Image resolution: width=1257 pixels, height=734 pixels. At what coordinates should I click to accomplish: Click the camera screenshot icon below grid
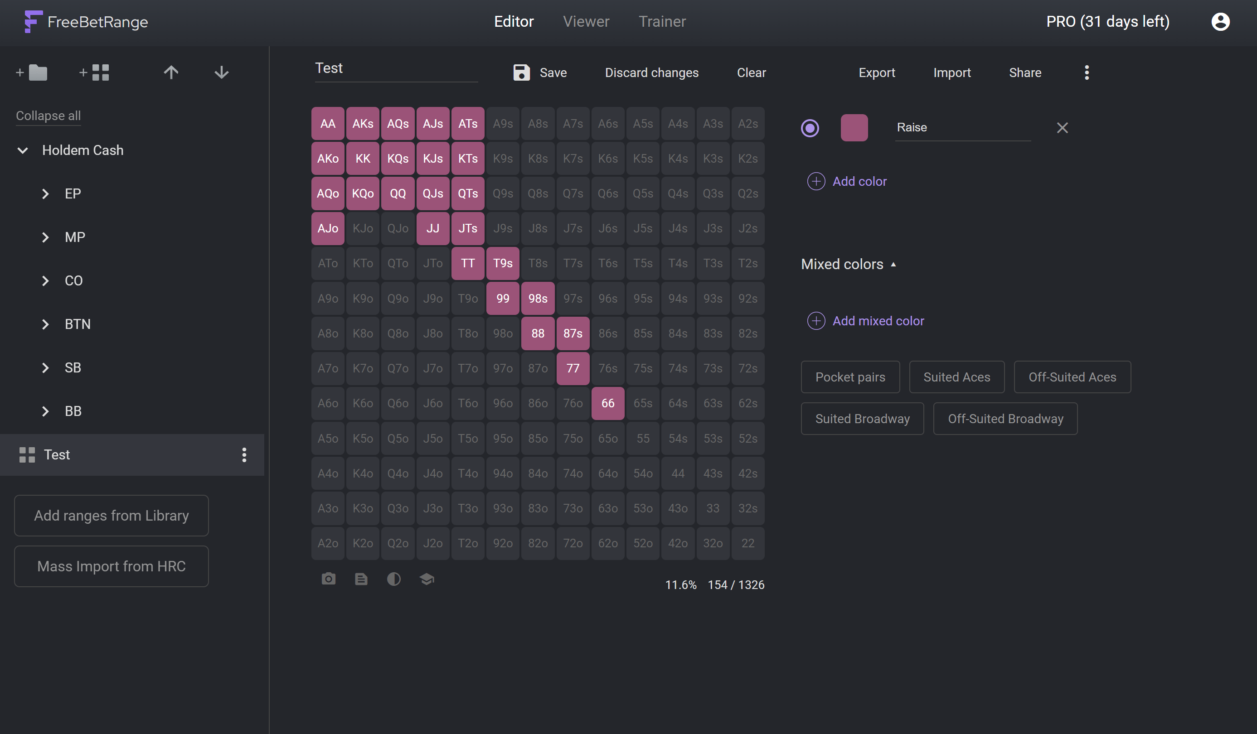[328, 579]
